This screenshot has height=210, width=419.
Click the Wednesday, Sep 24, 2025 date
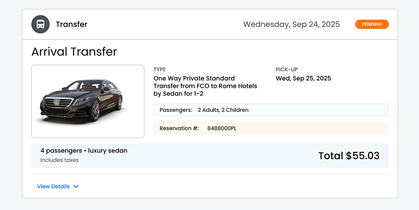pos(292,24)
